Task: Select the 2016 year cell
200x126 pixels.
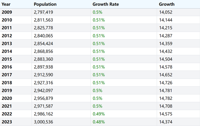Action: [7, 67]
